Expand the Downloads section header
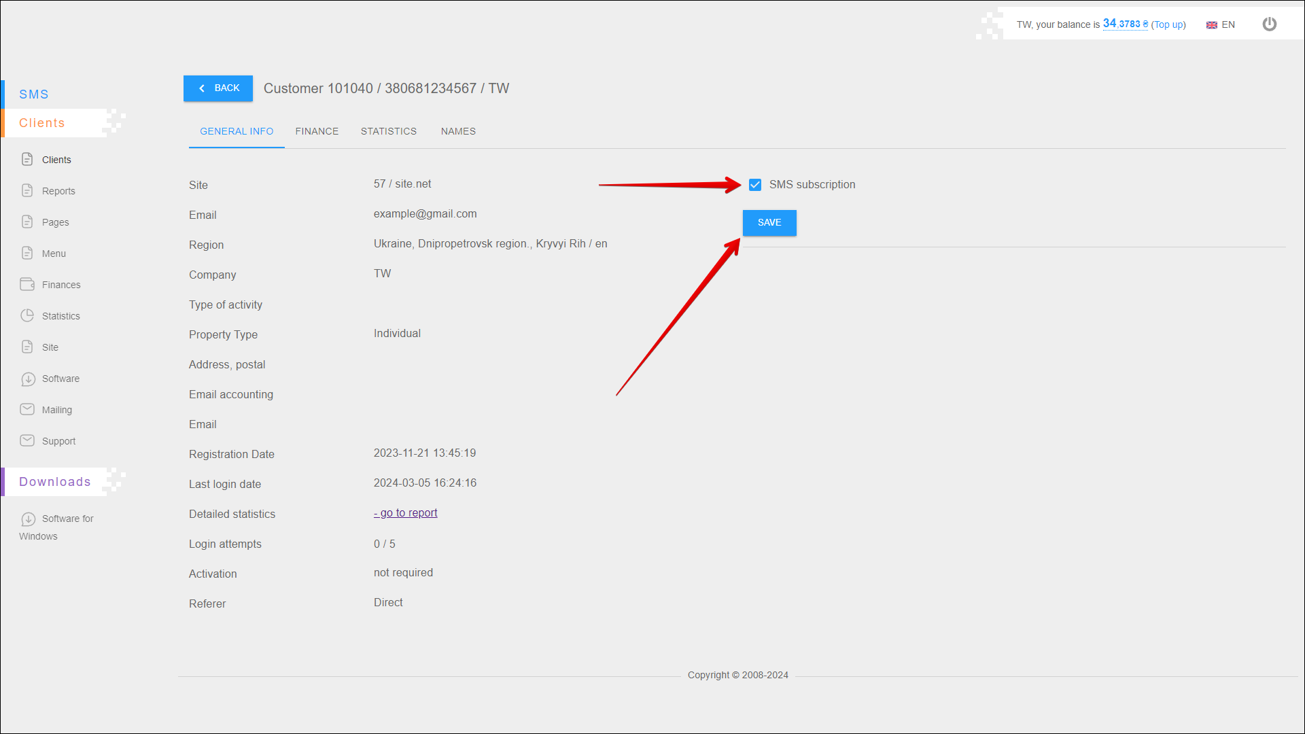 click(54, 482)
